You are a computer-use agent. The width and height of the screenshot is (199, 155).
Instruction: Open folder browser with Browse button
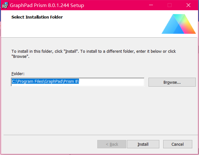(x=172, y=82)
